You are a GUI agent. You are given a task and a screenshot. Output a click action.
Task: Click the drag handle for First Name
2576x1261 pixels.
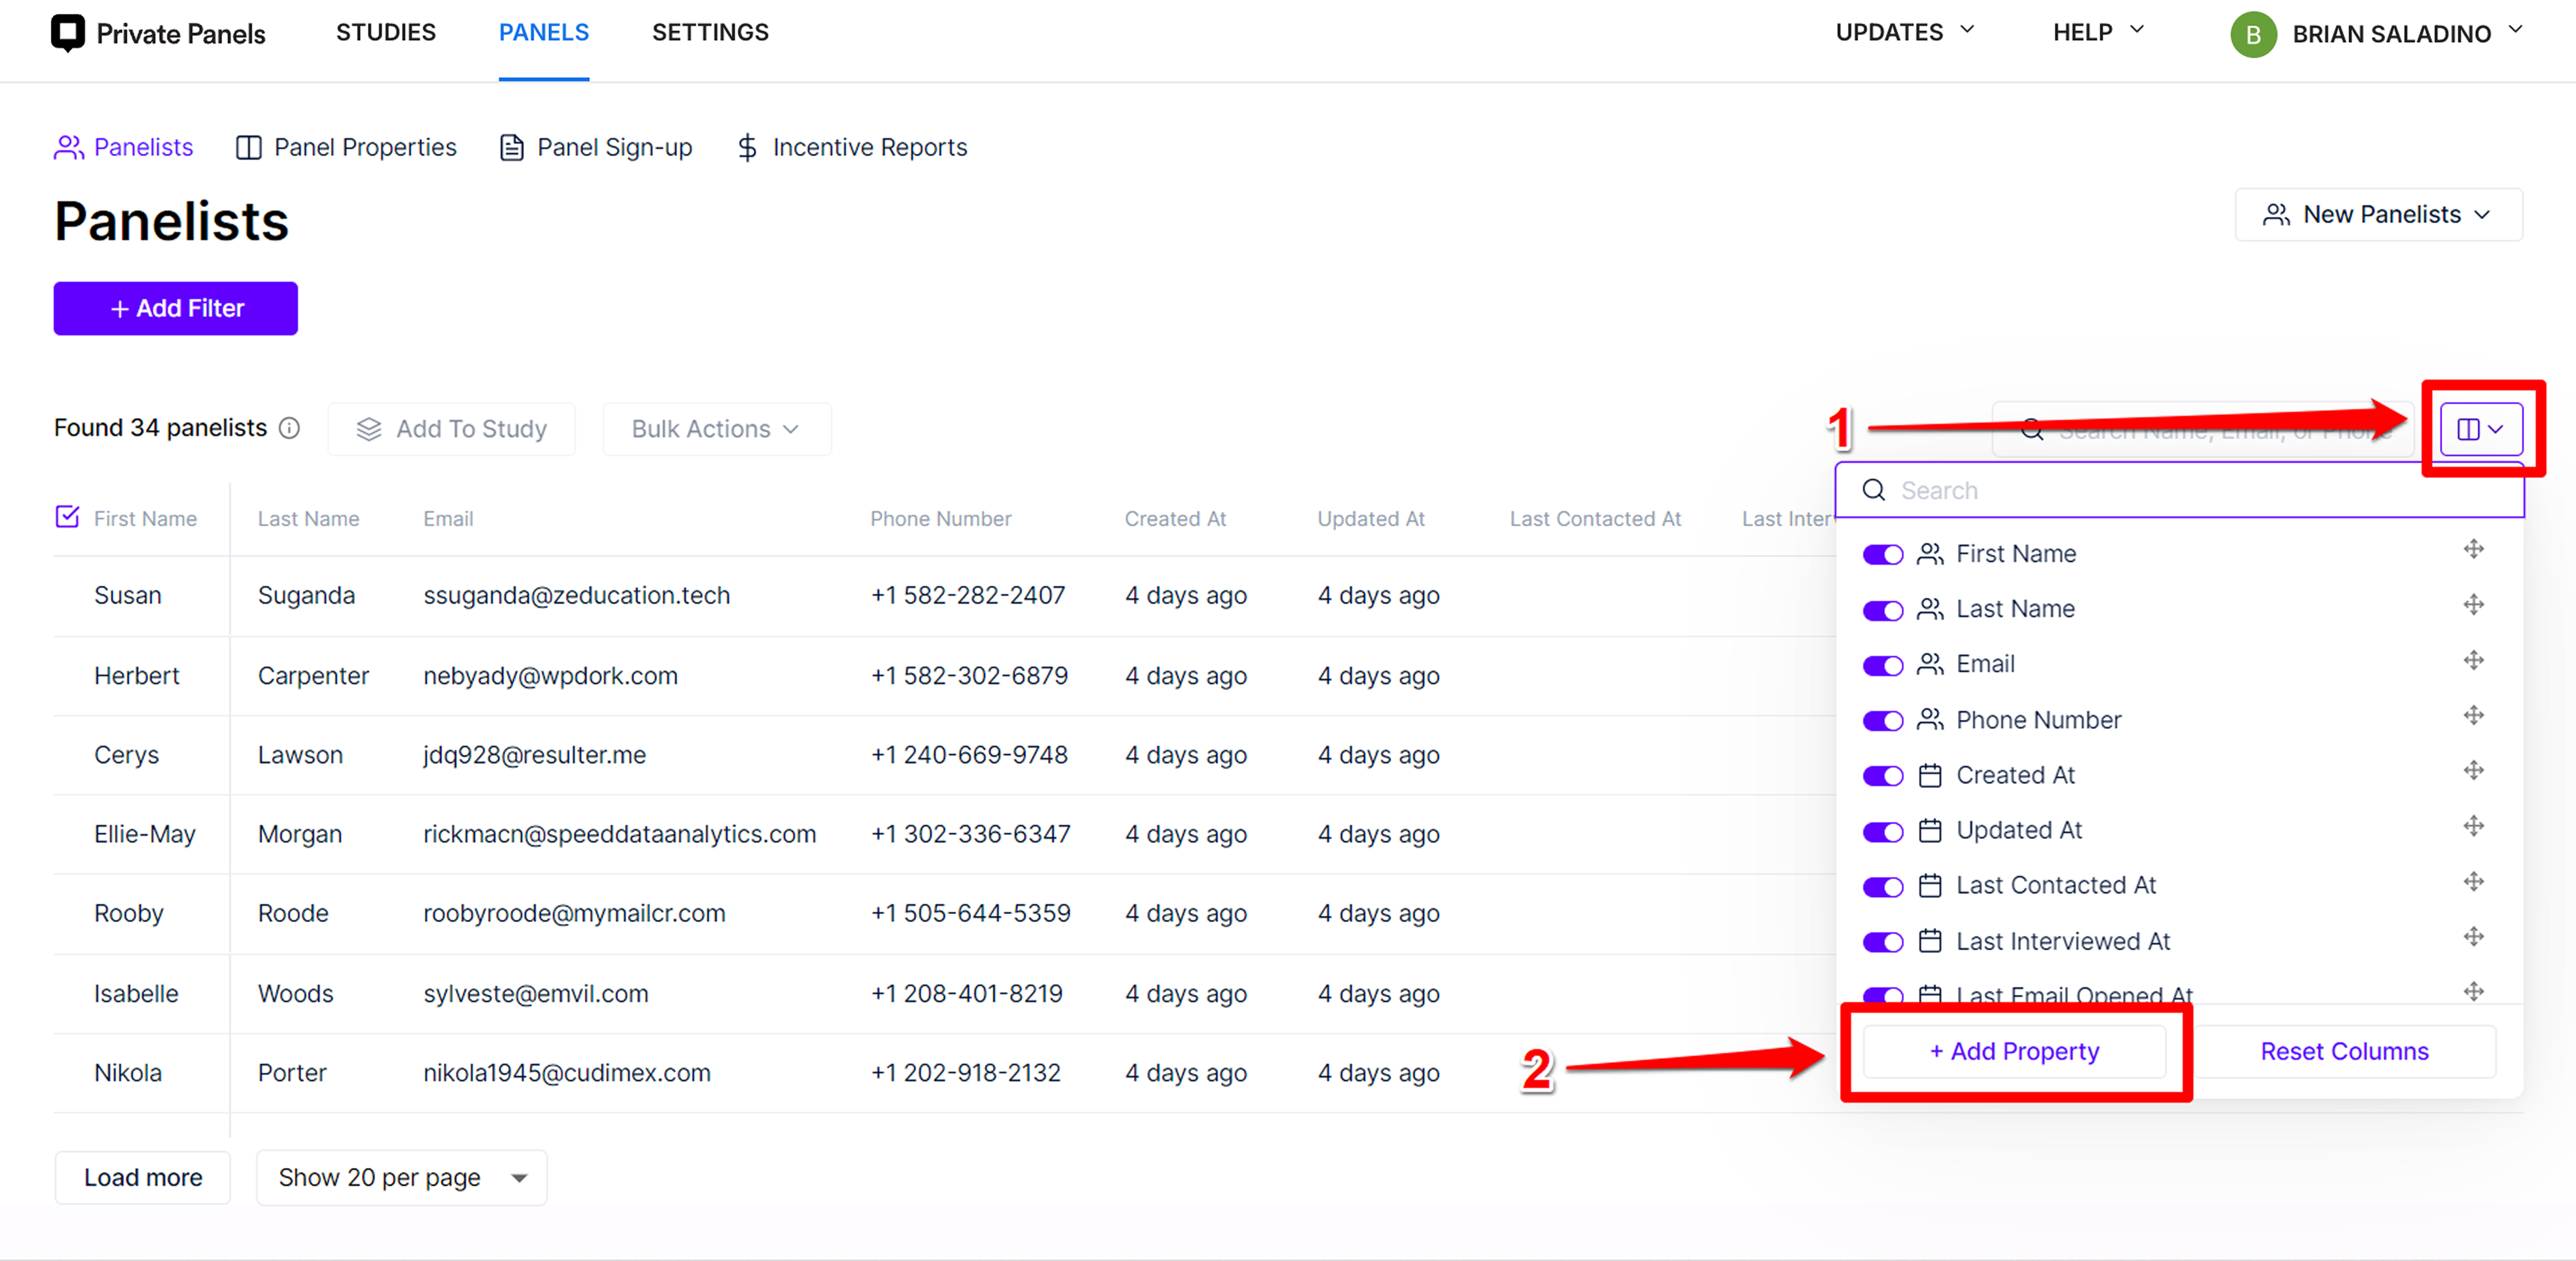pyautogui.click(x=2473, y=550)
